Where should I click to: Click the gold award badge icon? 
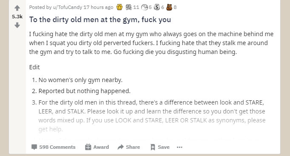(119, 7)
